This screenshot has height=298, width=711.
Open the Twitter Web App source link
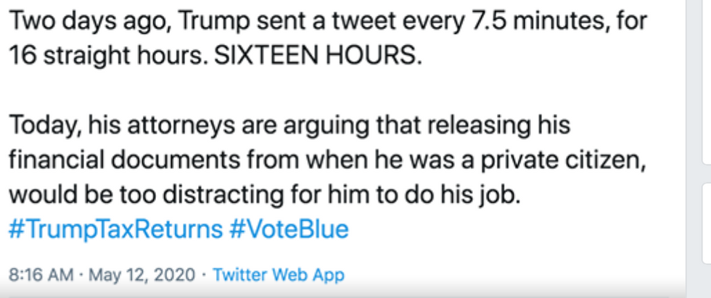[x=279, y=276]
